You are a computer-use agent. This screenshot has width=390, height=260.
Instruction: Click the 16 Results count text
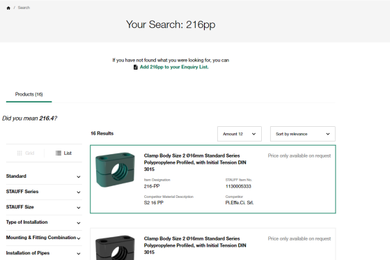click(102, 134)
